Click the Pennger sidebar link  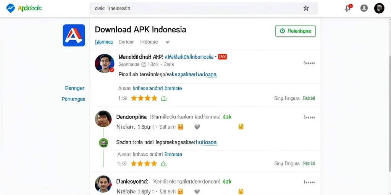coord(75,88)
